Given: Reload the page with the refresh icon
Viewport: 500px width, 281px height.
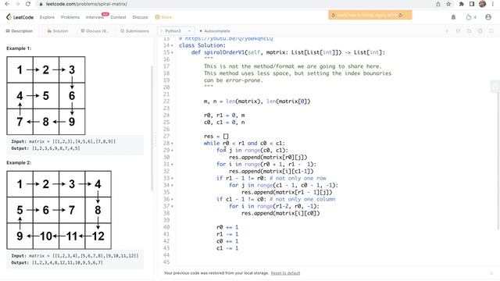Looking at the screenshot, I should [x=28, y=4].
